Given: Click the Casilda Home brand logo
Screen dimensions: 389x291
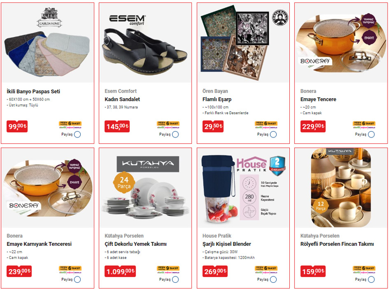Looking at the screenshot, I should click(50, 17).
